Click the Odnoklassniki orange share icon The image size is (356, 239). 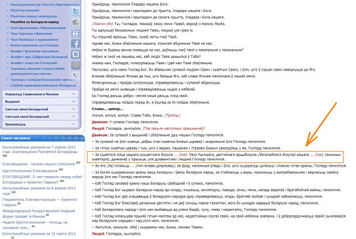[x=75, y=65]
